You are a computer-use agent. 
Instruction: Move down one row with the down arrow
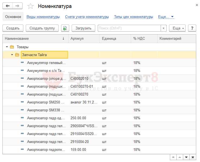[186, 157]
